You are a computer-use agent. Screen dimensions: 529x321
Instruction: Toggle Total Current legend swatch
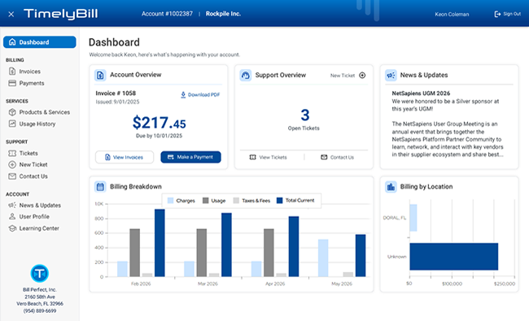279,201
